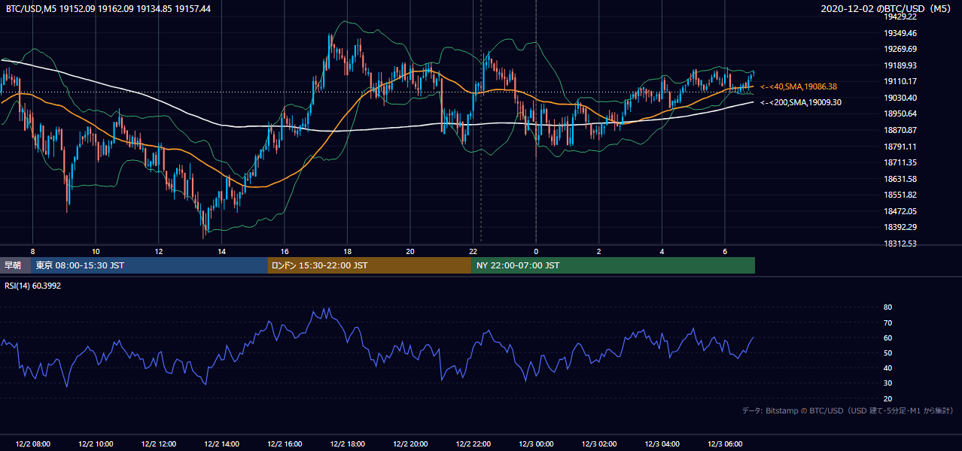Click the hour 16 tick under price chart

285,251
